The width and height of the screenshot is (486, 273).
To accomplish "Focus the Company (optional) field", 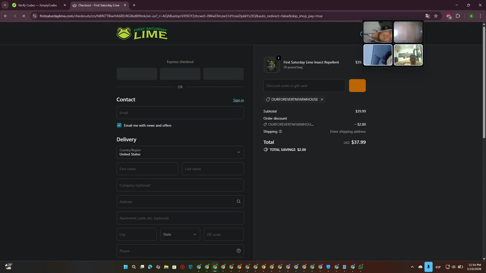I will click(x=180, y=185).
